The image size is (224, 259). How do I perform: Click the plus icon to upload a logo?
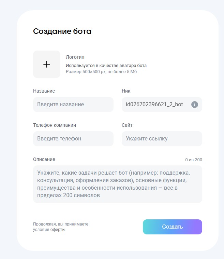click(47, 64)
